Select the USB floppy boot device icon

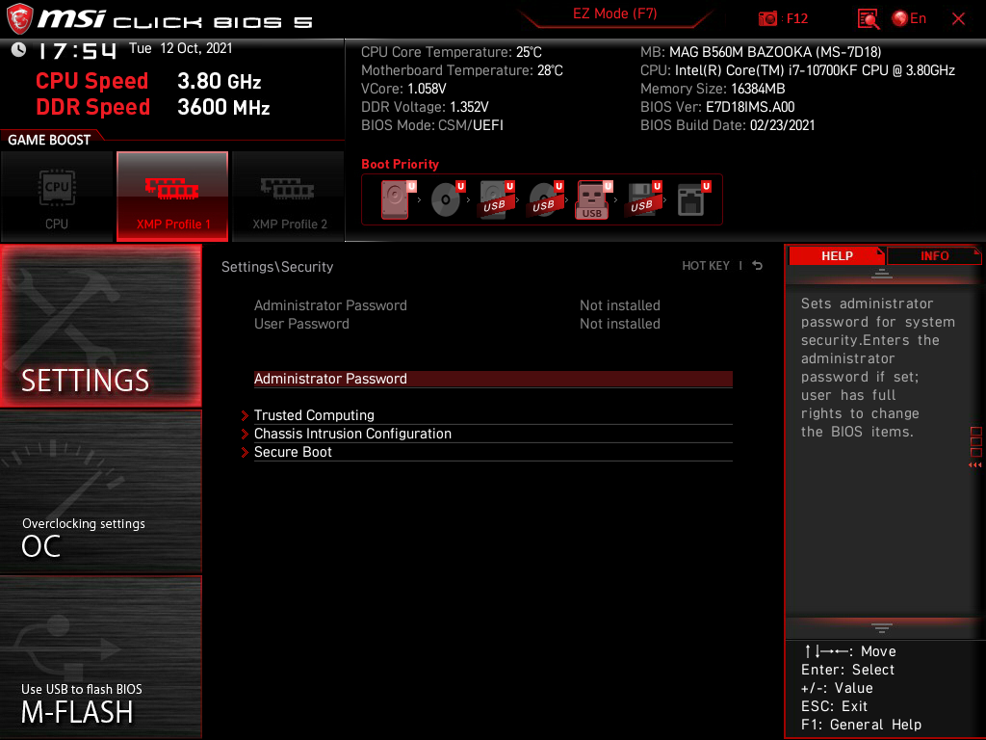[642, 199]
